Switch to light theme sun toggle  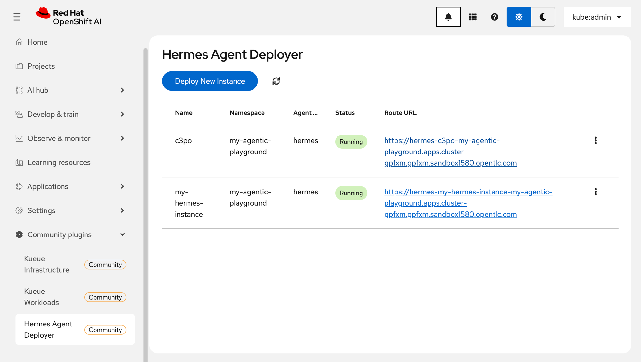coord(519,17)
